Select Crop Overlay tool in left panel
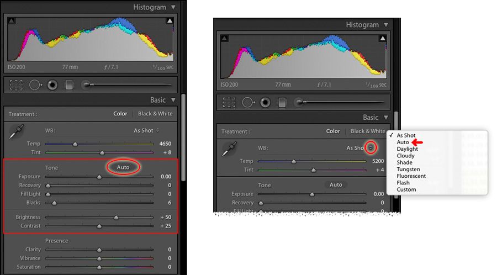Viewport: 497px width, 275px height. tap(16, 85)
